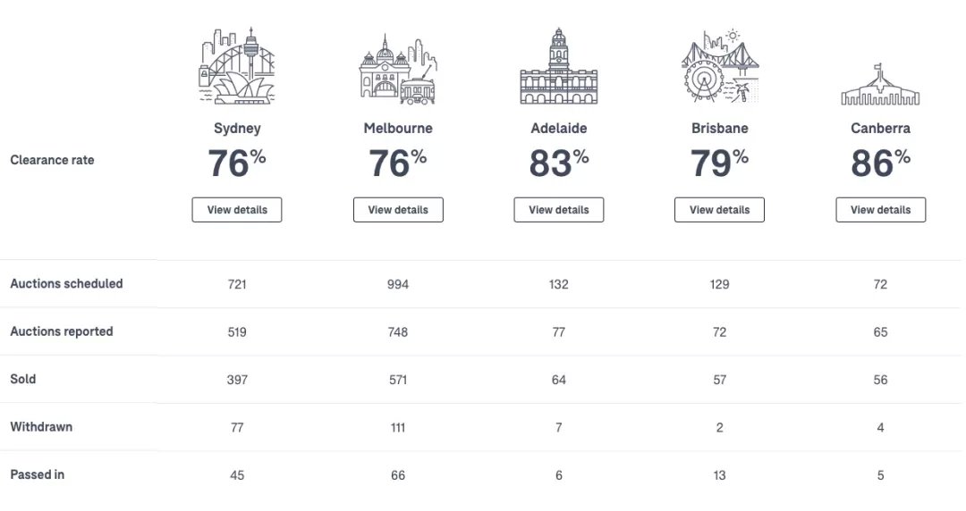Click Adelaide's 83% clearance rate figure
The image size is (966, 511).
[x=559, y=163]
